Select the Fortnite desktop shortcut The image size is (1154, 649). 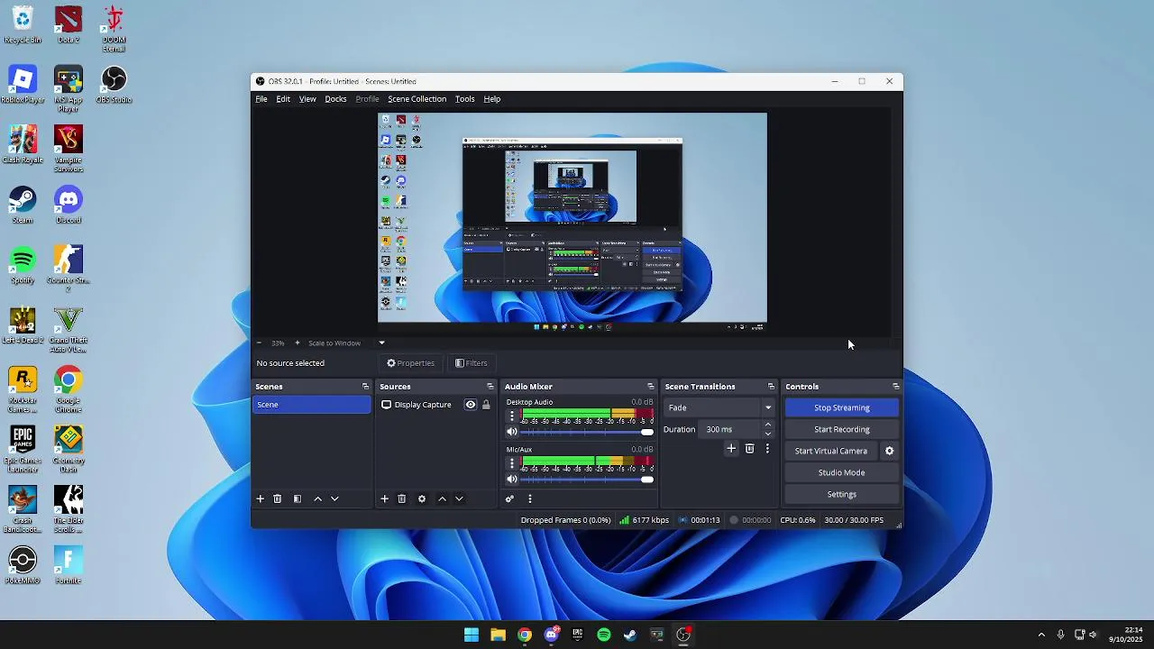68,565
